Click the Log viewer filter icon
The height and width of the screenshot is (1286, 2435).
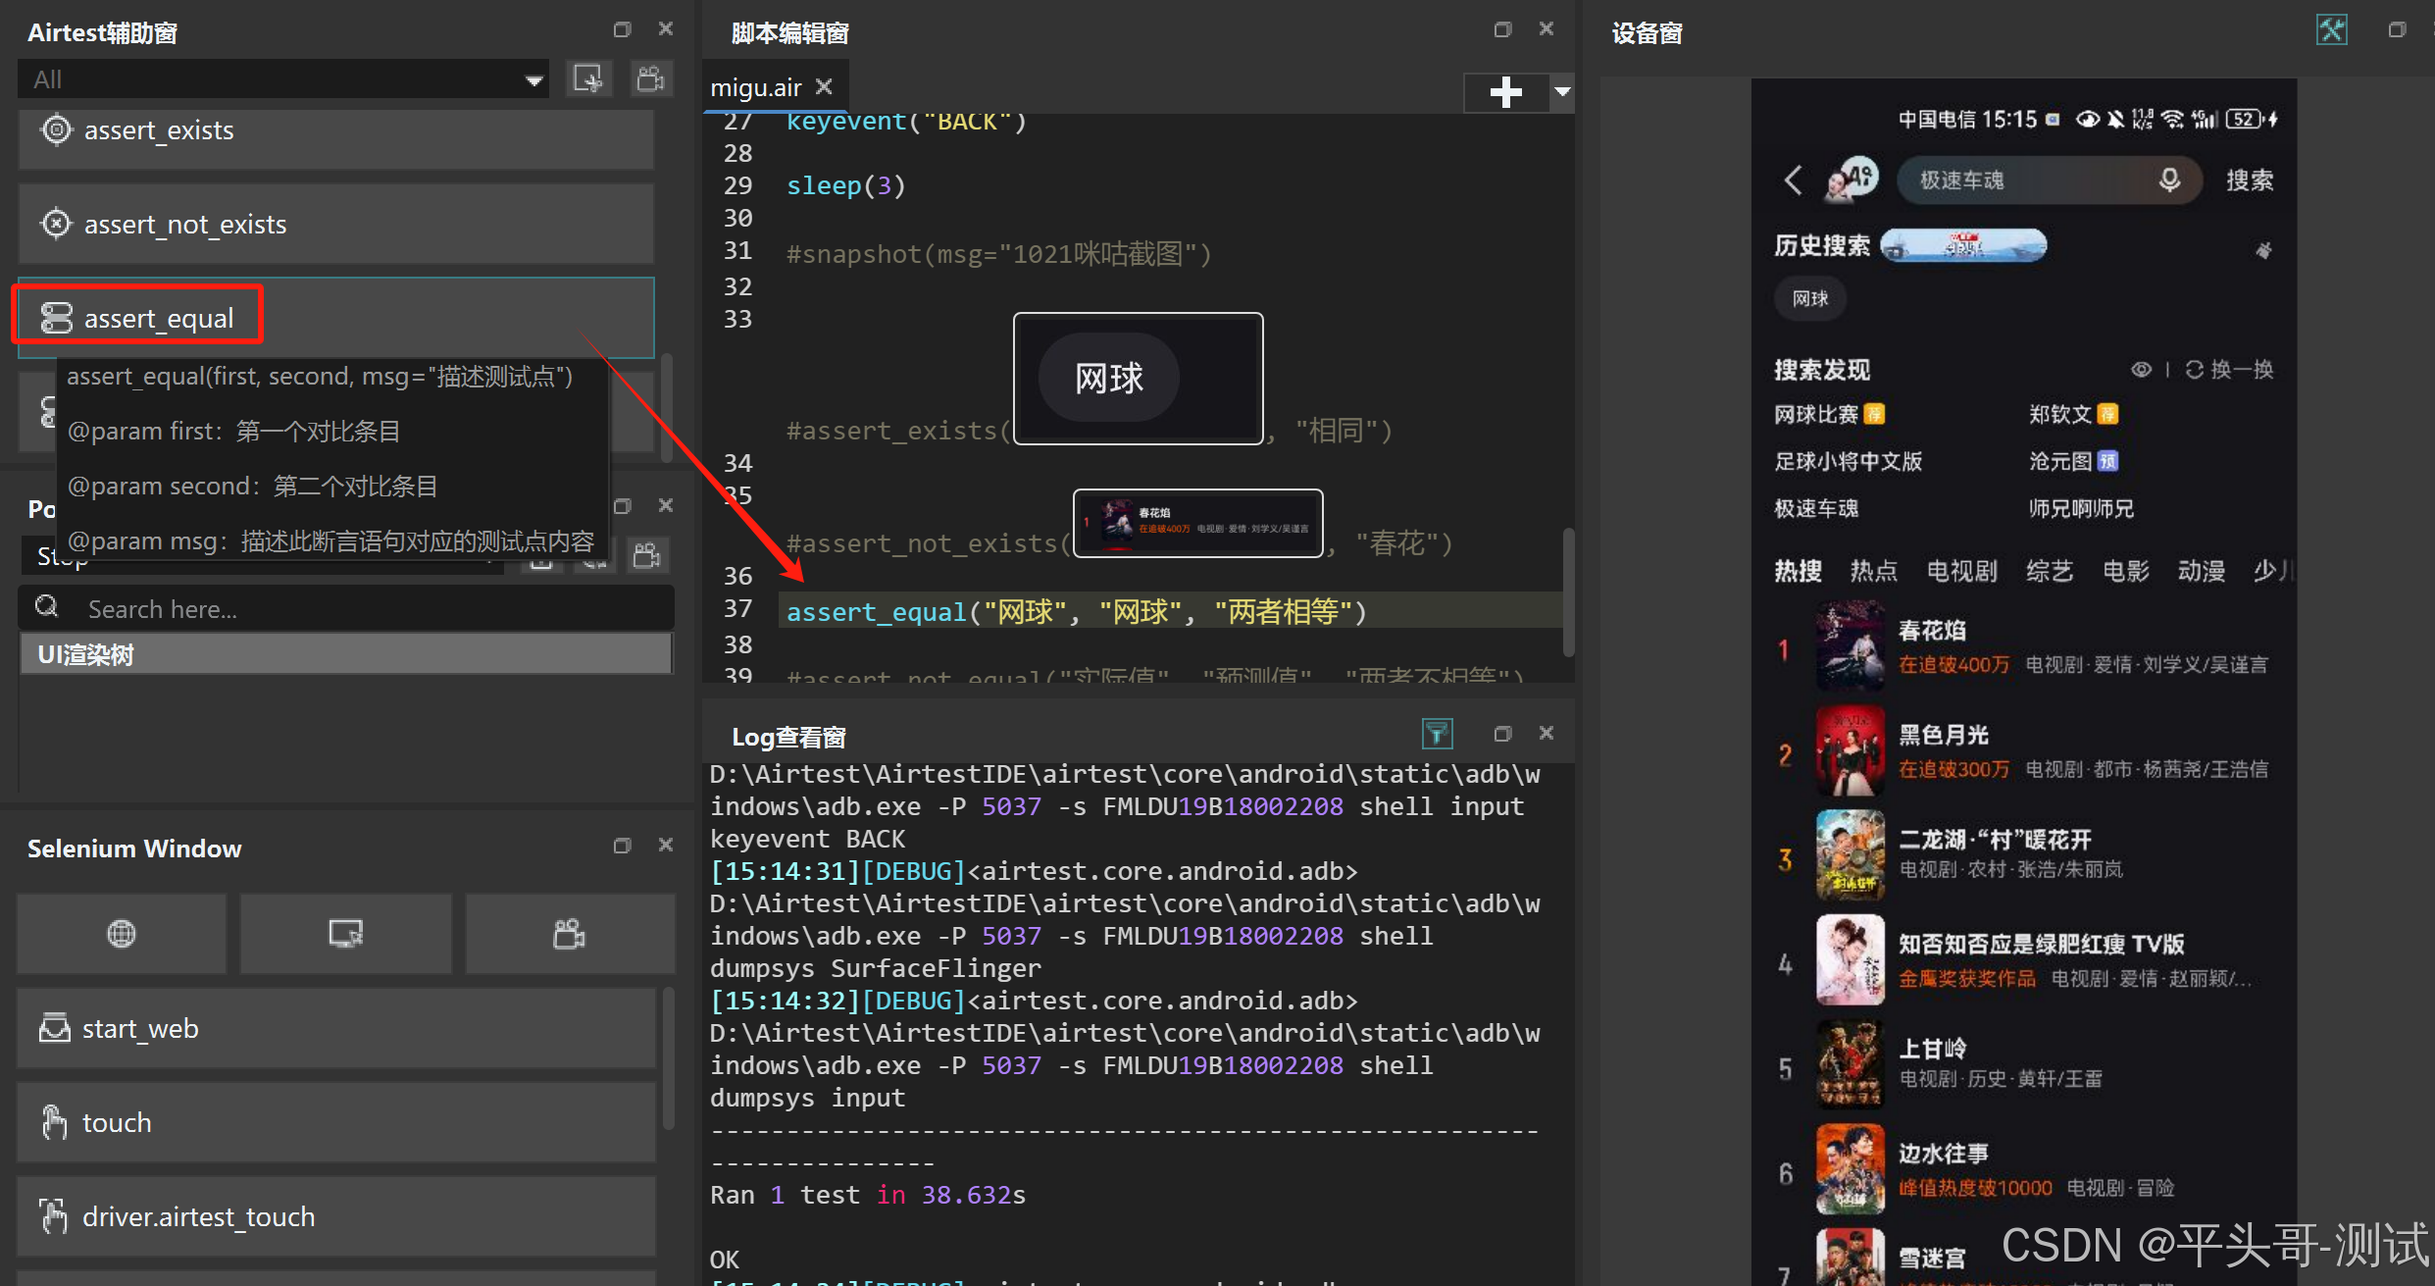[1437, 734]
